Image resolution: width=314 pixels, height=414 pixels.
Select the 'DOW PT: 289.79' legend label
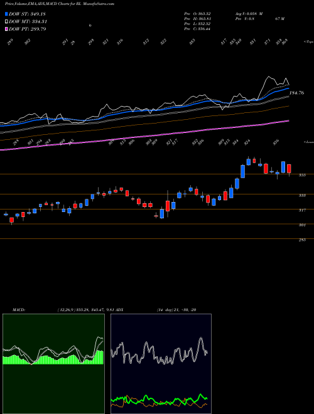point(28,29)
